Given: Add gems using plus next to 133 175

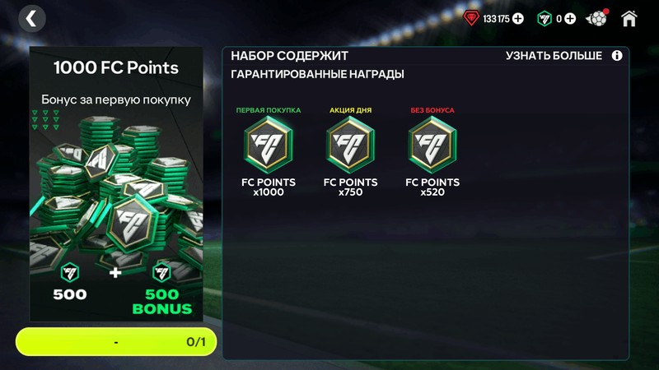Looking at the screenshot, I should tap(518, 19).
